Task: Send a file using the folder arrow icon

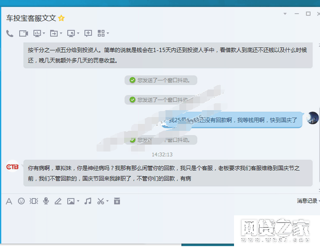Action: [54, 34]
